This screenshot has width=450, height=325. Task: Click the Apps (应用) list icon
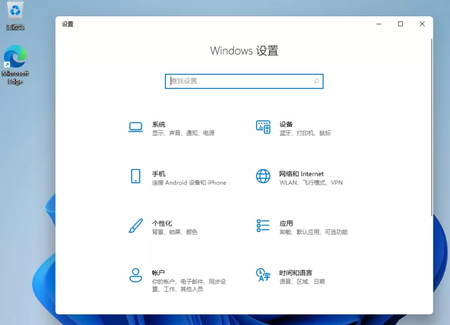[263, 225]
